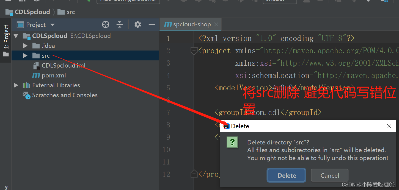Click Cancel in the Delete dialog
The image size is (399, 190).
[x=330, y=175]
